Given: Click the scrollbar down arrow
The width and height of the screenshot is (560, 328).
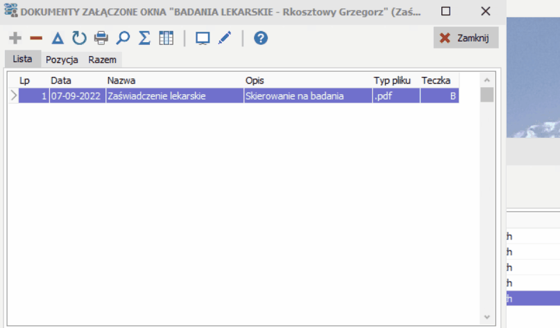Looking at the screenshot, I should 486,317.
